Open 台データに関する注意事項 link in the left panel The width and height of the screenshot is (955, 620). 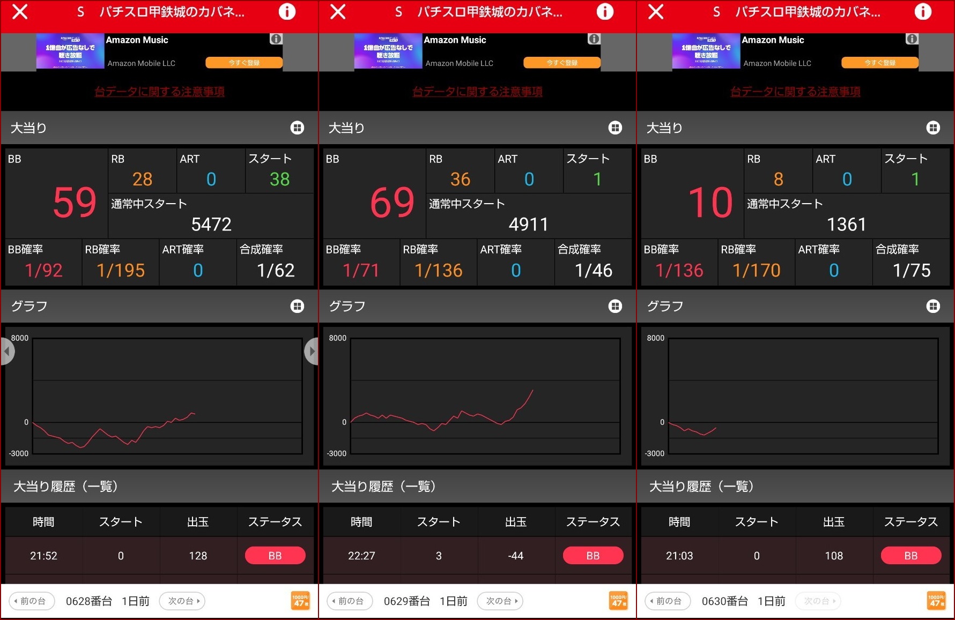[159, 92]
